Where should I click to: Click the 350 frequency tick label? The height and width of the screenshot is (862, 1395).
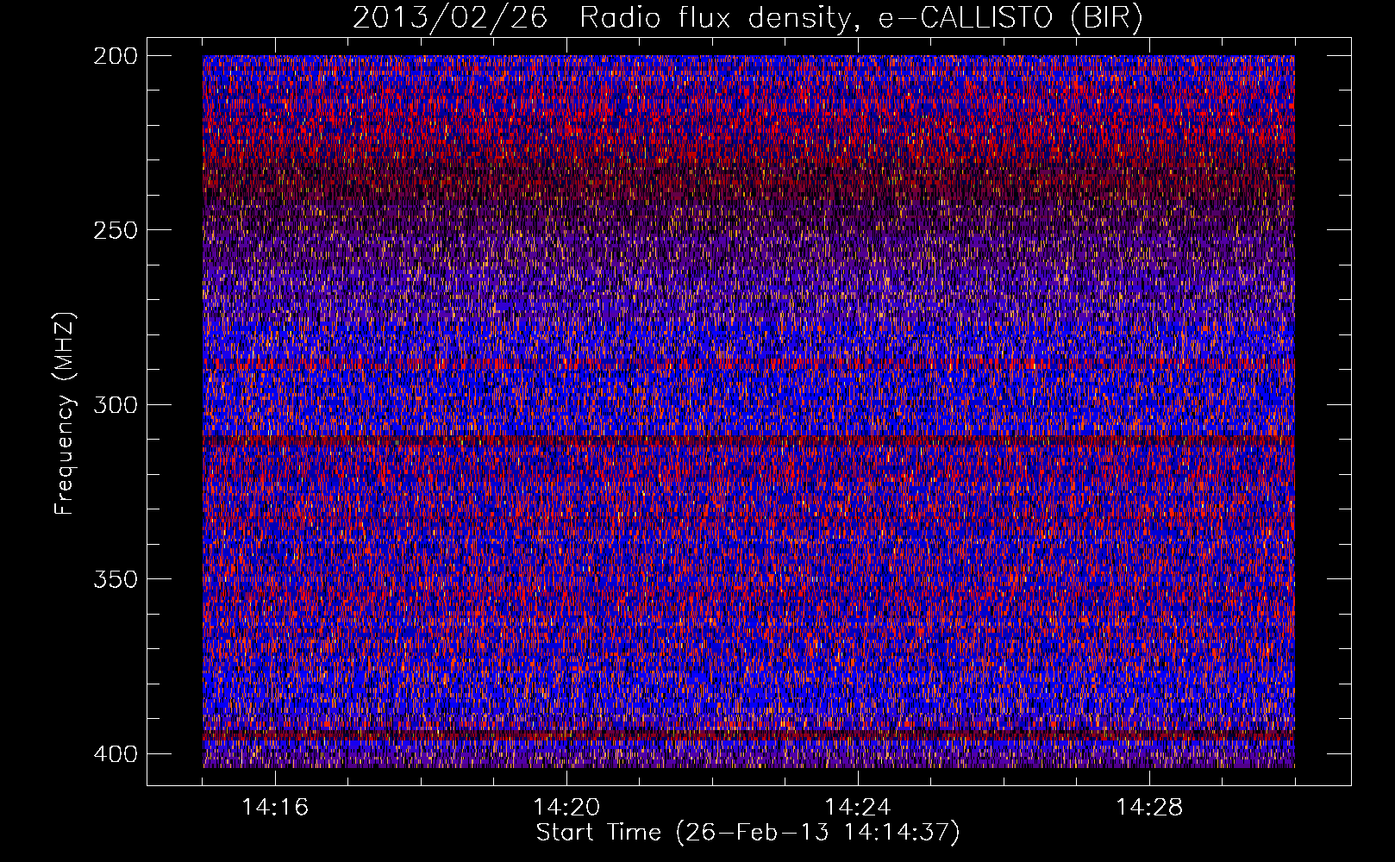pyautogui.click(x=115, y=579)
